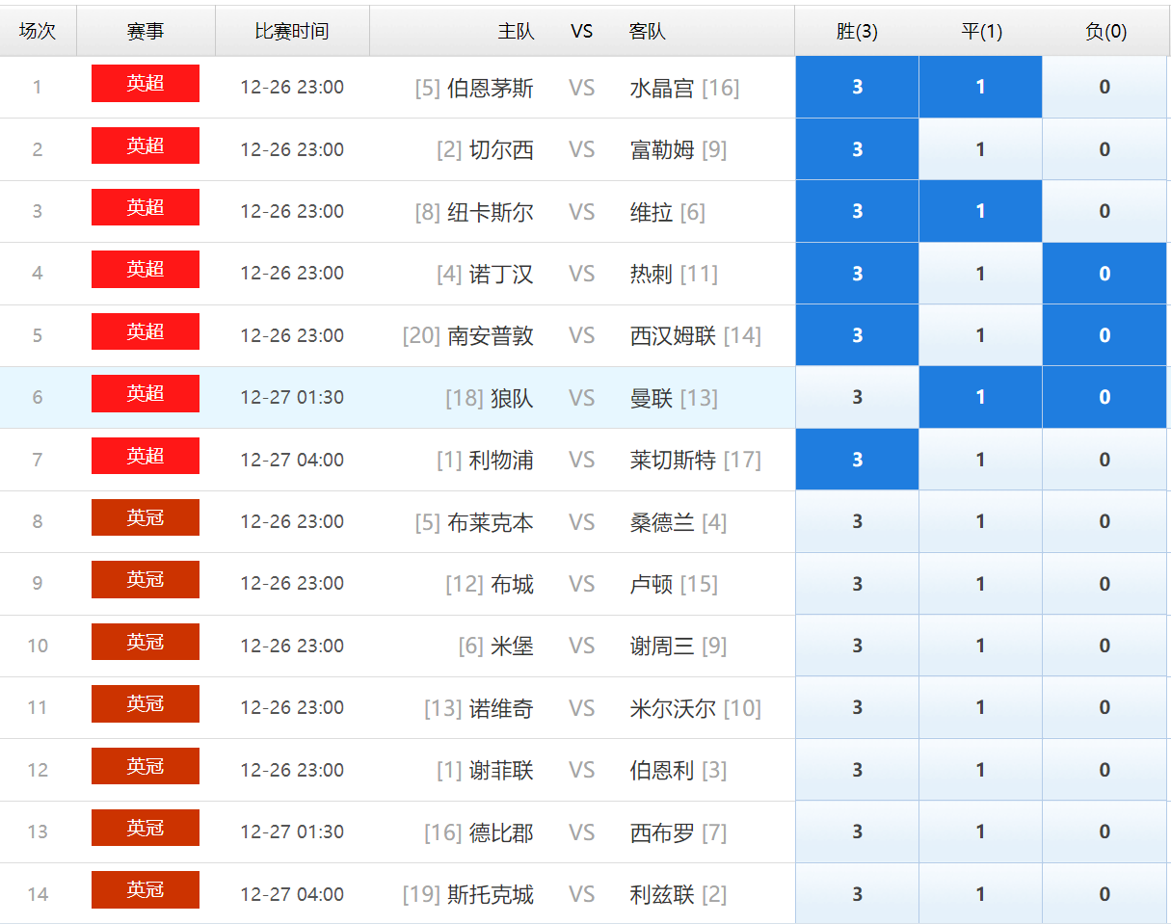The width and height of the screenshot is (1171, 924).
Task: Select loss (0) for 伯恩茅斯 vs 水晶宫
Action: (x=1104, y=87)
